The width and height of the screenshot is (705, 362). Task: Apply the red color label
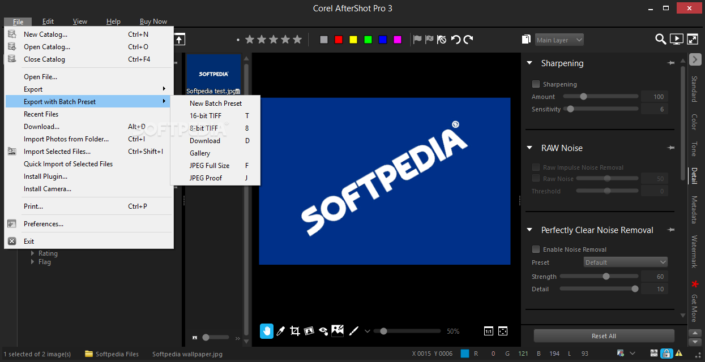click(339, 40)
